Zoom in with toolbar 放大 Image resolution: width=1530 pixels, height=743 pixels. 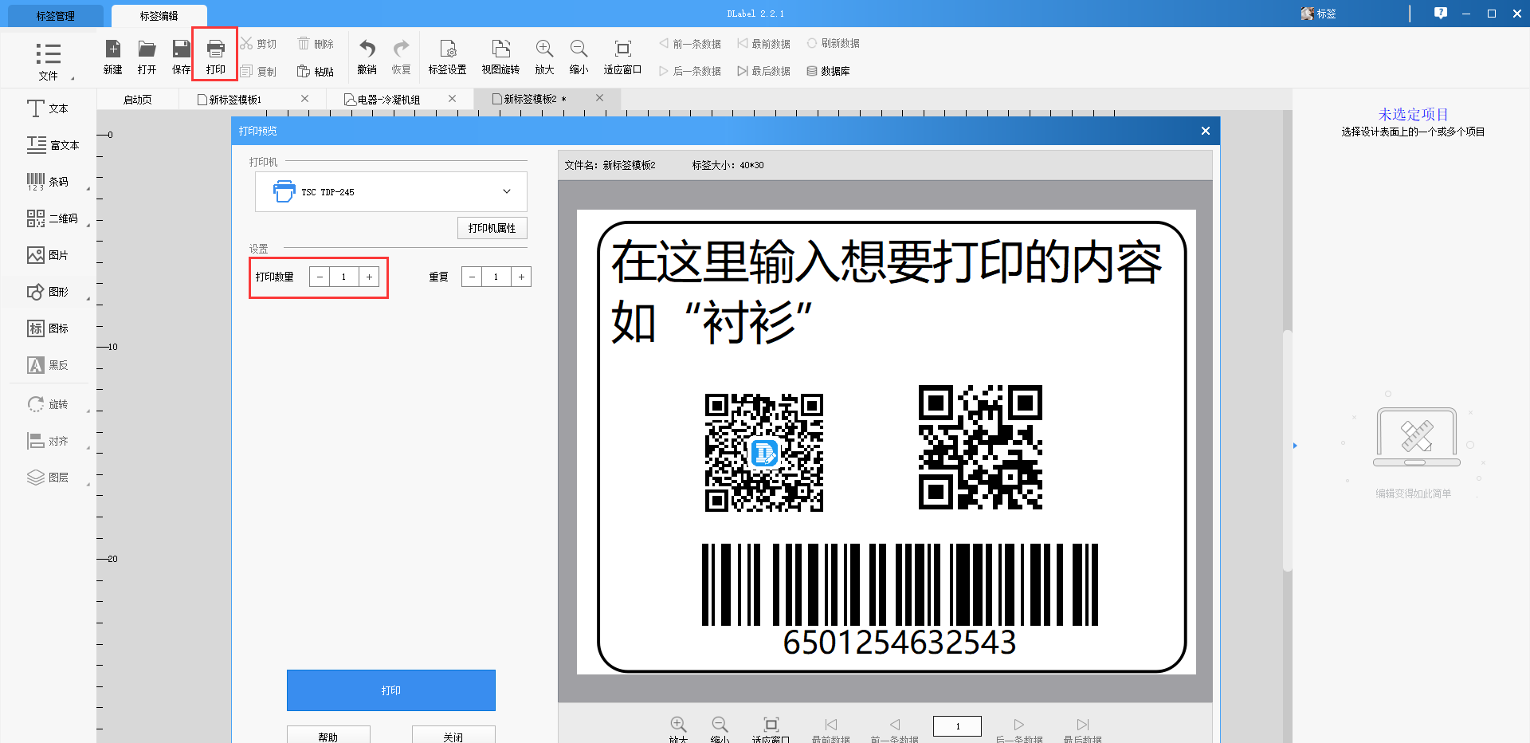coord(544,57)
